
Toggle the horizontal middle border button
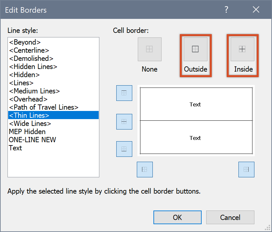pyautogui.click(x=124, y=122)
